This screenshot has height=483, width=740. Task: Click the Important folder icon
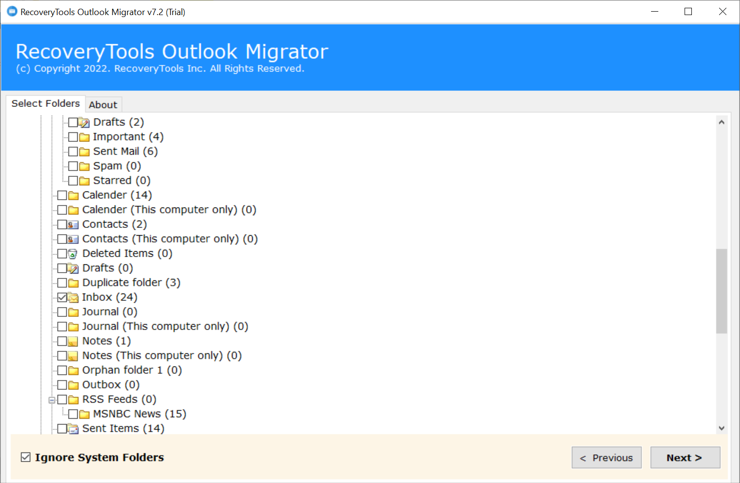(84, 137)
